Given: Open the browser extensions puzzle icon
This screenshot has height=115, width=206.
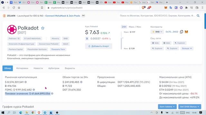Looking at the screenshot, I should coord(186,8).
